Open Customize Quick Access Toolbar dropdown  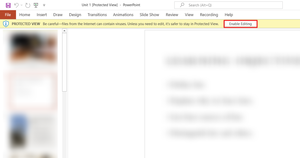click(x=44, y=5)
